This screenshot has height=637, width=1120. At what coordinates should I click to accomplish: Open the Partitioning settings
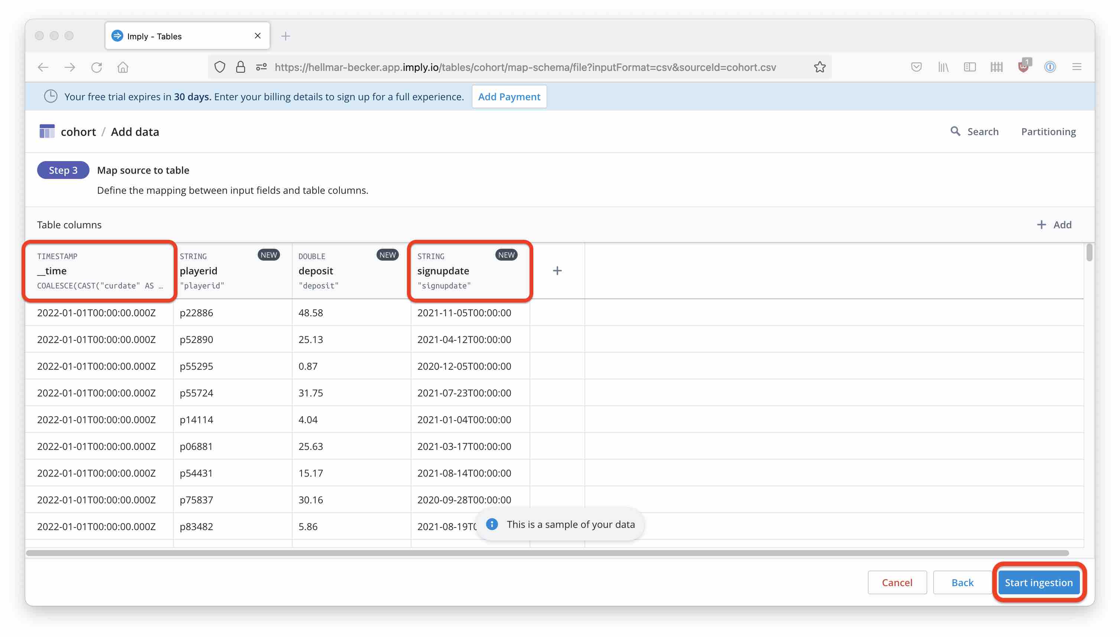click(1048, 132)
